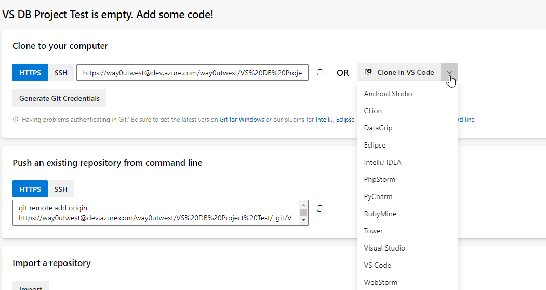Choose CLion from the IDE list
The image size is (546, 290).
tap(407, 111)
